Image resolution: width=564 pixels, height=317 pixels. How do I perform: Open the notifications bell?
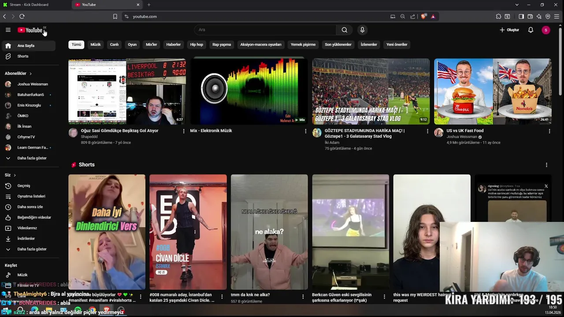(531, 30)
